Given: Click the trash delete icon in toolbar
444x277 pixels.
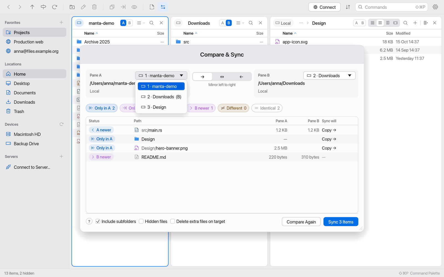Looking at the screenshot, I should pyautogui.click(x=94, y=7).
